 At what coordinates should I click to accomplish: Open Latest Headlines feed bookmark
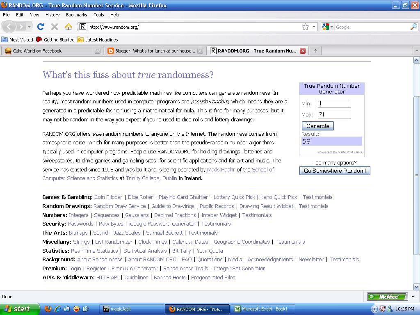(98, 40)
